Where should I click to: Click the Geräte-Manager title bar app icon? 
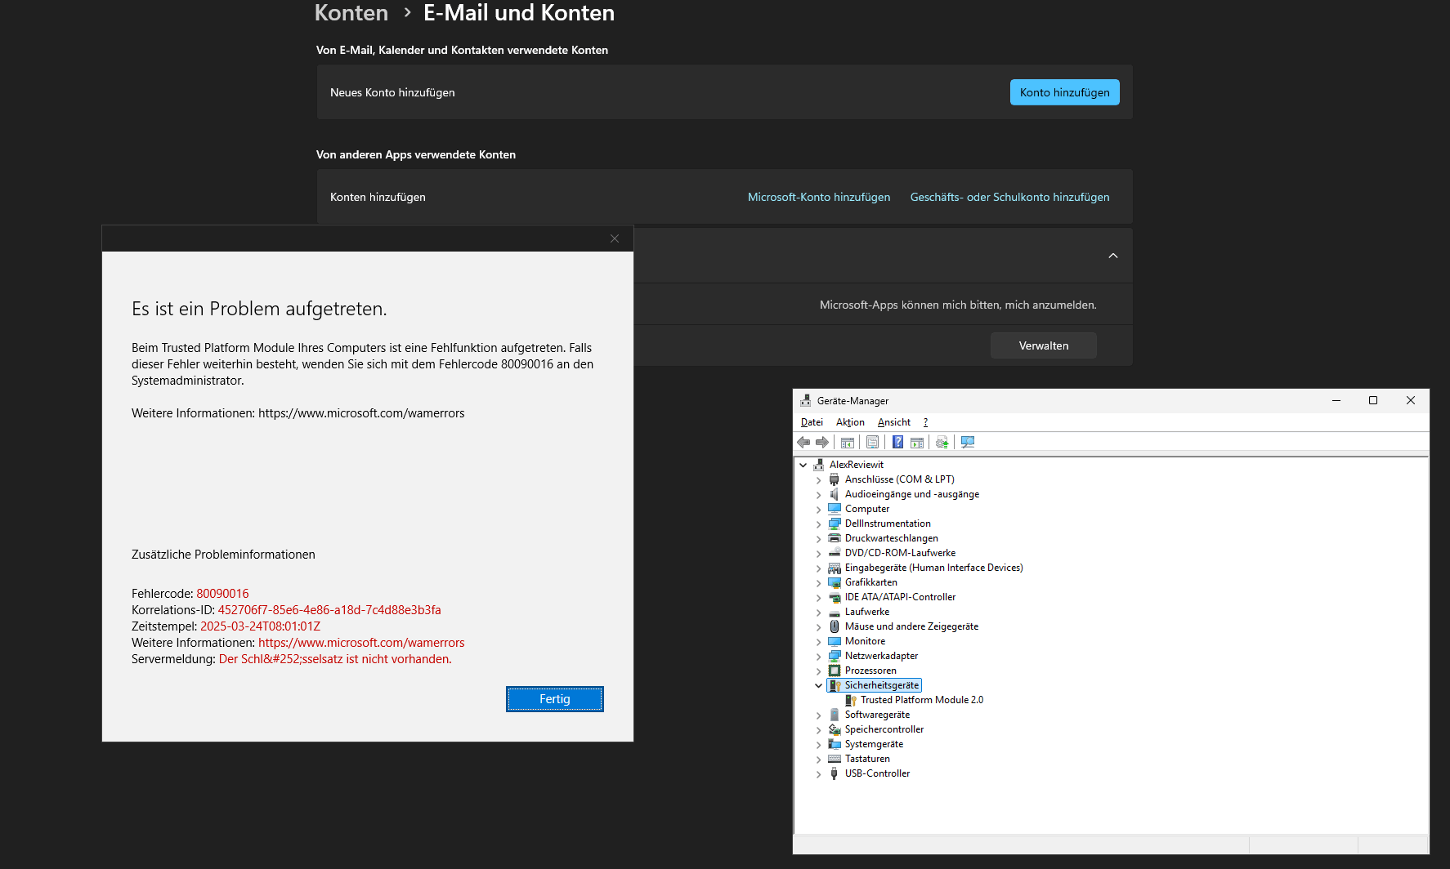click(806, 400)
